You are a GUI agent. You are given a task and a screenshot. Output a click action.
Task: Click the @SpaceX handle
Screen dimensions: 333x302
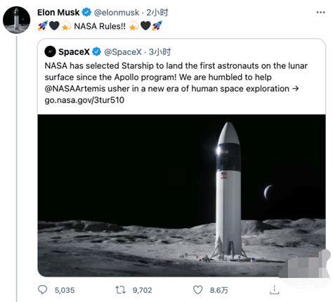point(123,52)
